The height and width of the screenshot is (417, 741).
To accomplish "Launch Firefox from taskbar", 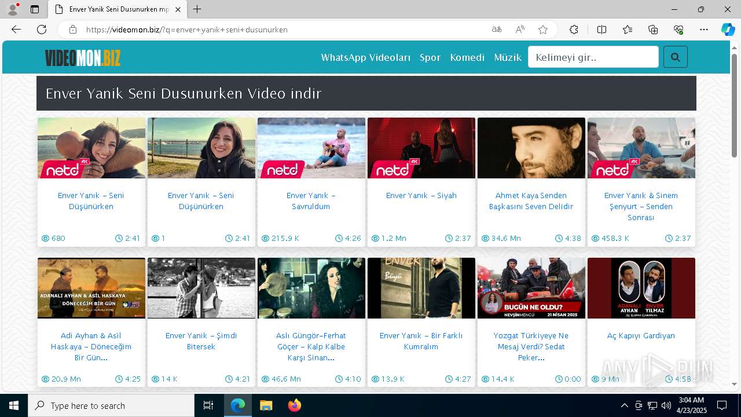I will [294, 405].
